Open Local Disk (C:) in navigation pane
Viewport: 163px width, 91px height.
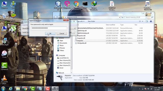coord(64,58)
